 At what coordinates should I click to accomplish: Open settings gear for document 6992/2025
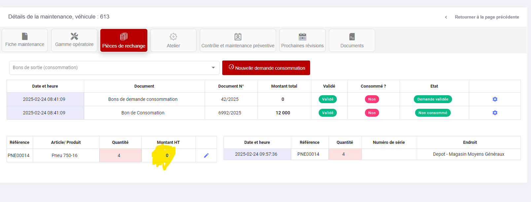(x=495, y=113)
